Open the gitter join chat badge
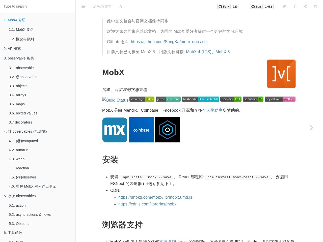Viewport: 323px width, 242px height. 168,99
